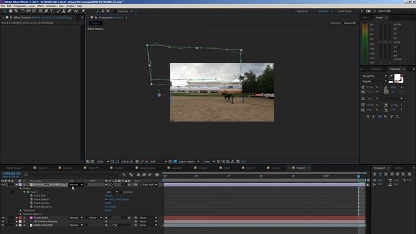
Task: Click the Mask Path Shape link
Action: (x=109, y=196)
